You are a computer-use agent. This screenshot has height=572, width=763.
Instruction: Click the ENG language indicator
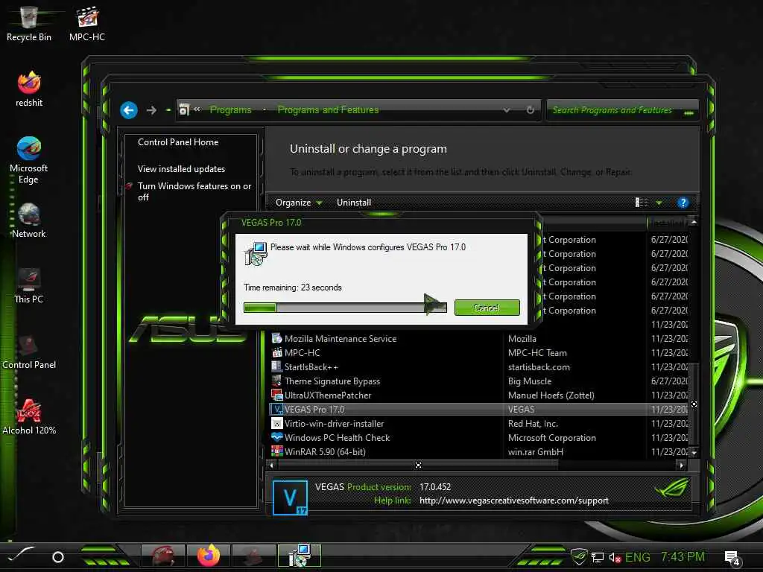638,557
